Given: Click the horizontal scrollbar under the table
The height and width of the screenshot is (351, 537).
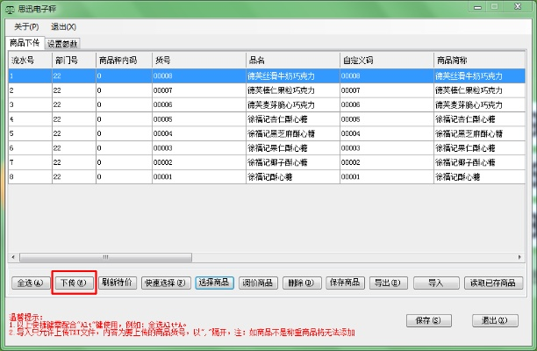Looking at the screenshot, I should [x=263, y=258].
